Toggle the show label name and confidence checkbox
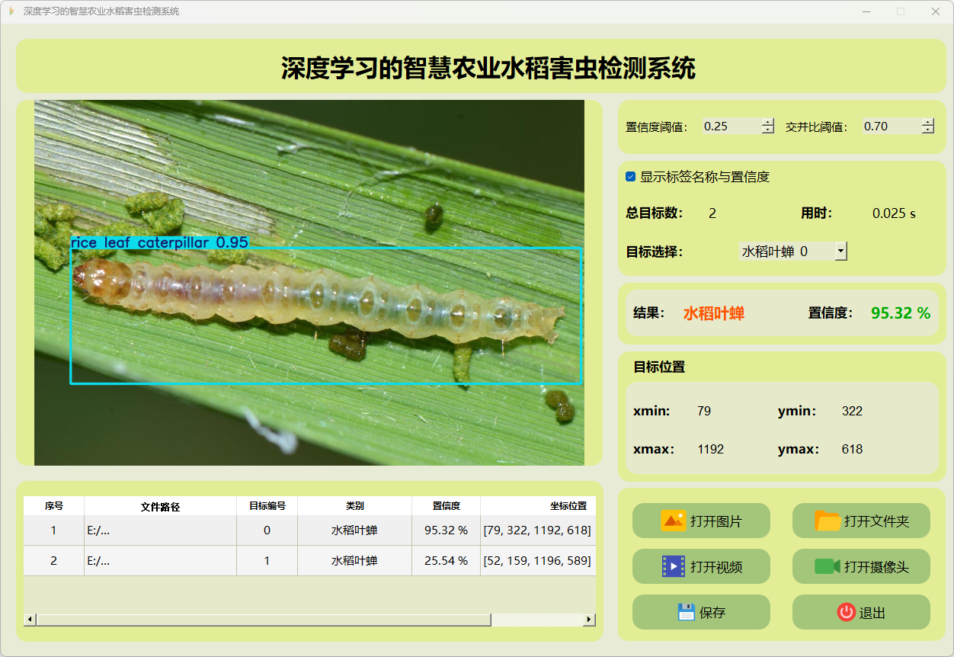The image size is (954, 657). 631,177
